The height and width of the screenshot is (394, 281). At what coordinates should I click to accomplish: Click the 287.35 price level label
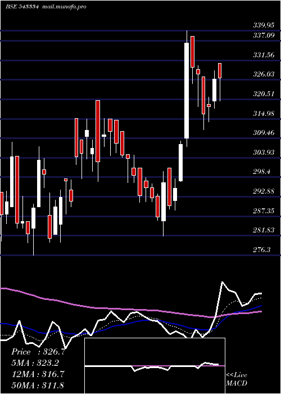[264, 211]
